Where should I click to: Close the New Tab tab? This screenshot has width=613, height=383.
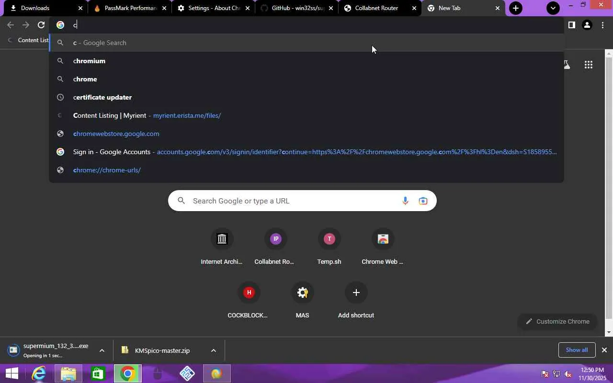pos(497,8)
